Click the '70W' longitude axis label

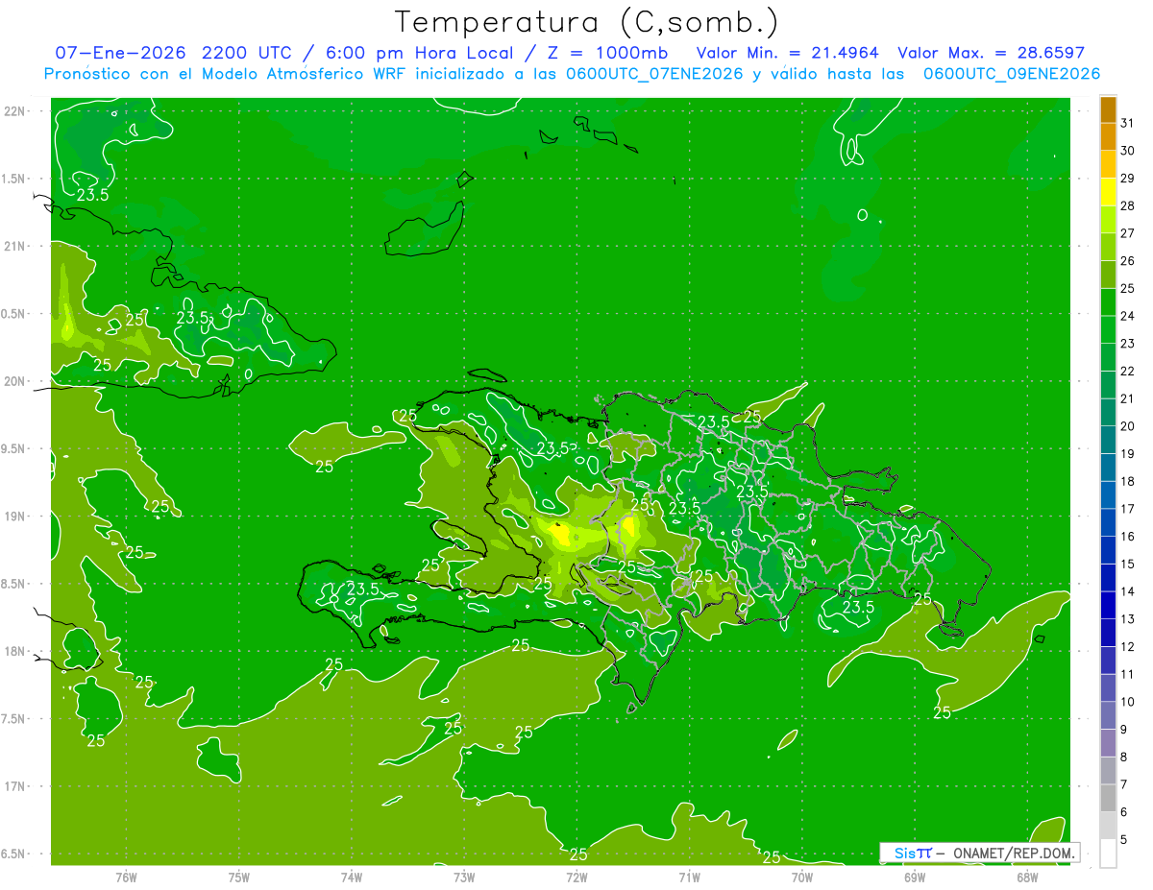pyautogui.click(x=802, y=877)
